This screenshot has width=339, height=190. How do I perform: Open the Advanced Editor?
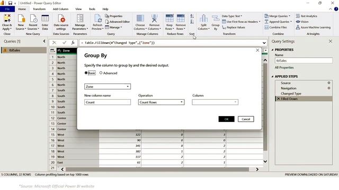(x=118, y=22)
